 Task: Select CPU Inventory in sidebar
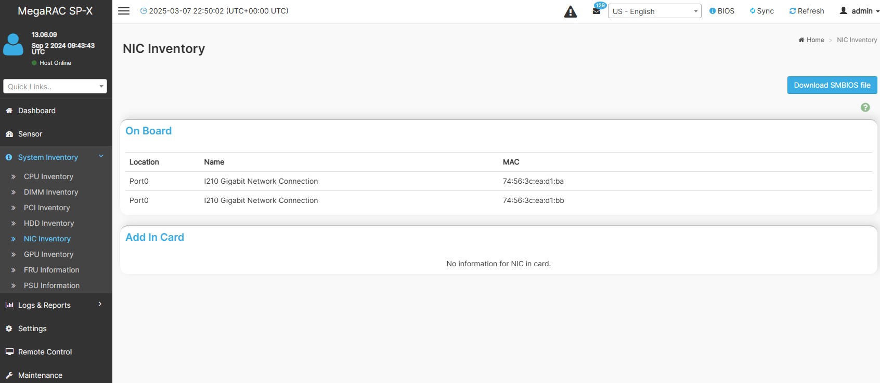coord(48,176)
